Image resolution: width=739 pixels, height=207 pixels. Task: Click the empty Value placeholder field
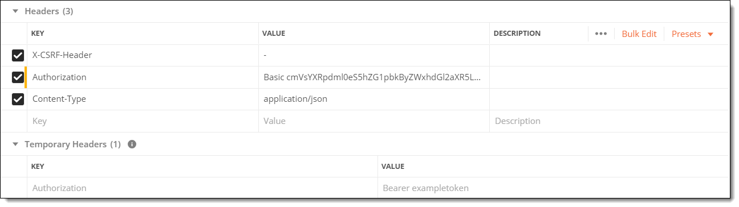click(374, 121)
